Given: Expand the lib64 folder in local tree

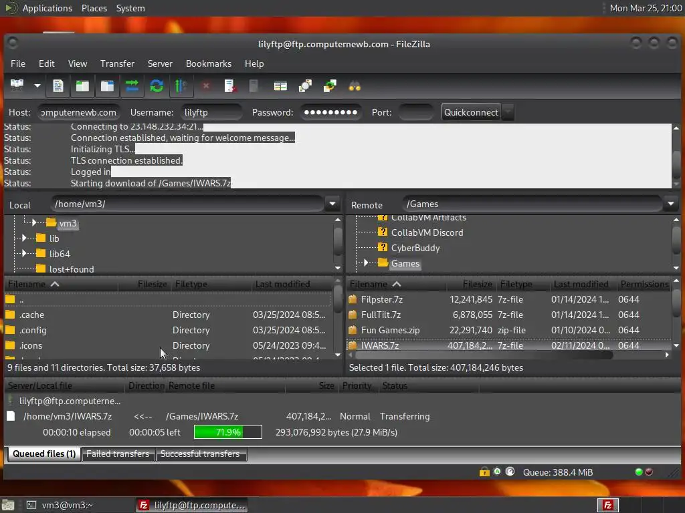Looking at the screenshot, I should point(24,253).
